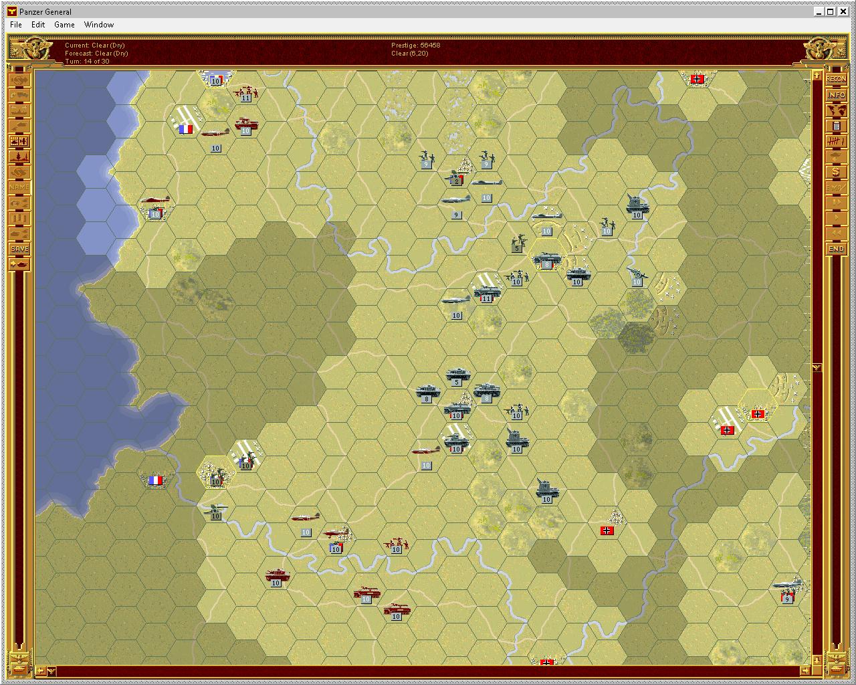Click the dollar sign purchase icon
856x685 pixels.
[x=836, y=173]
